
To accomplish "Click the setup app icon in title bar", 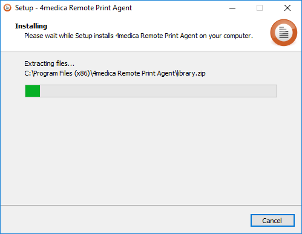I will click(x=7, y=8).
